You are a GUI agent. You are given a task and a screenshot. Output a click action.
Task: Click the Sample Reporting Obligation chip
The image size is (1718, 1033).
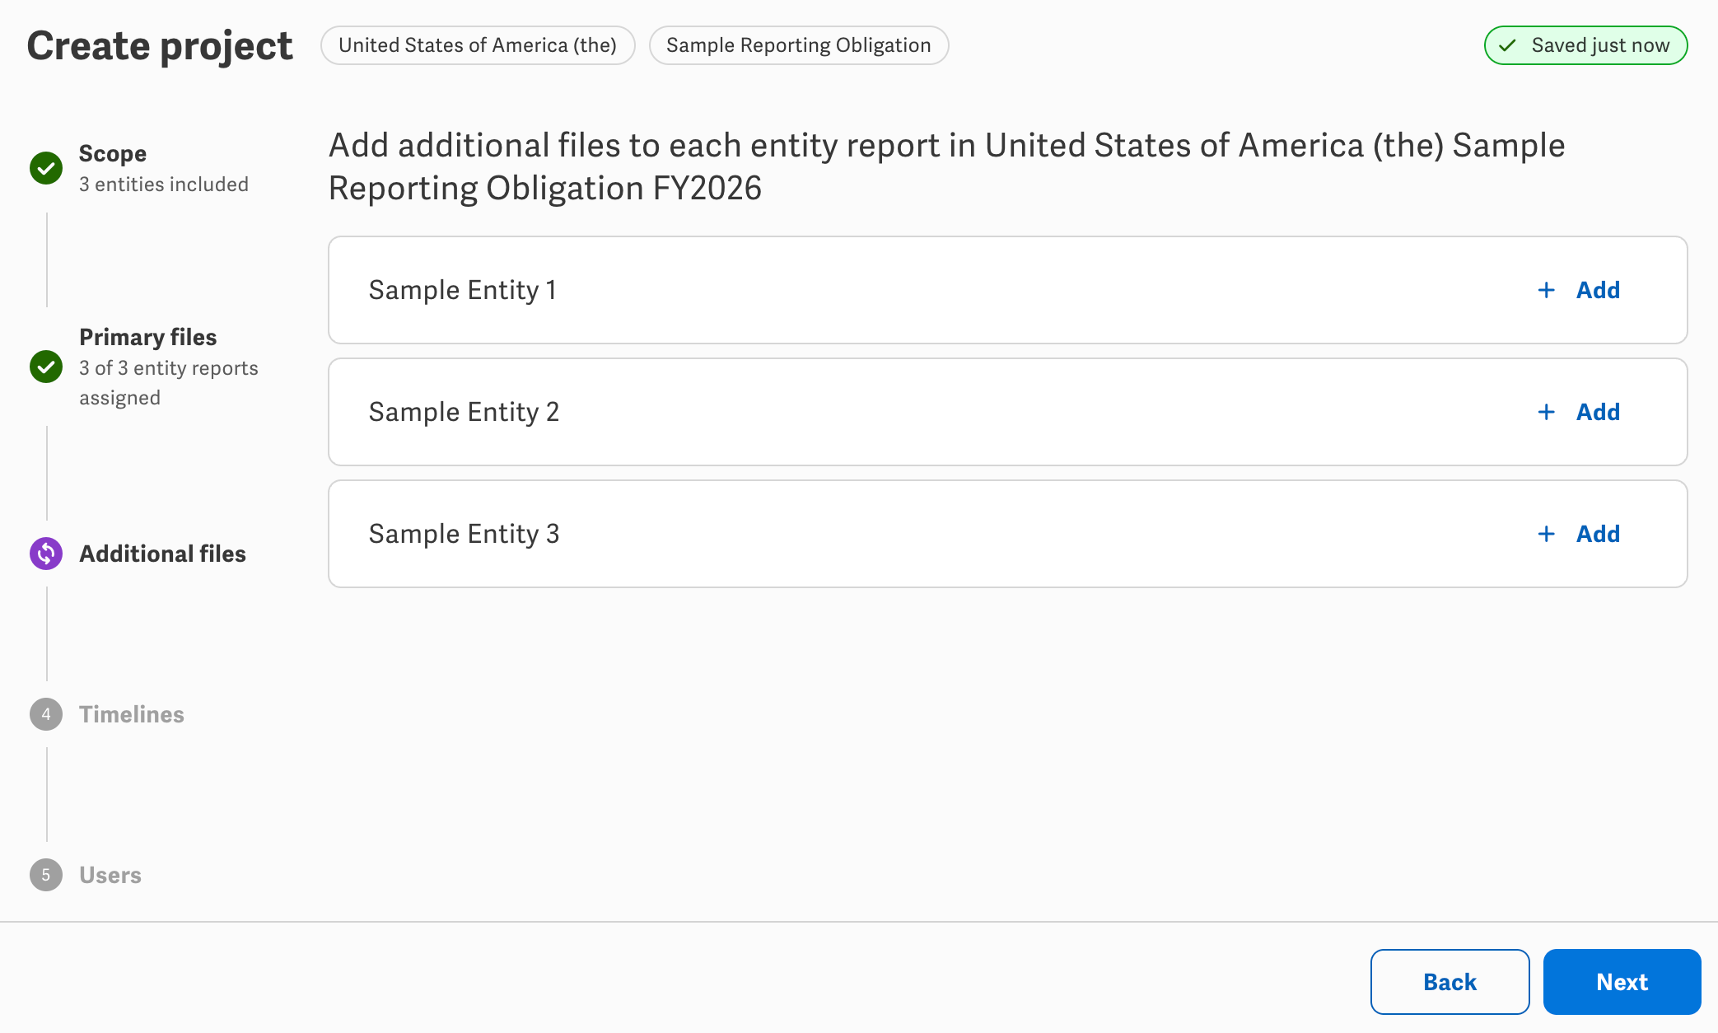799,45
